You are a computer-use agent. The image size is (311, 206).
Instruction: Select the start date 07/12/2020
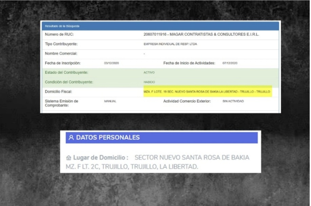[230, 63]
